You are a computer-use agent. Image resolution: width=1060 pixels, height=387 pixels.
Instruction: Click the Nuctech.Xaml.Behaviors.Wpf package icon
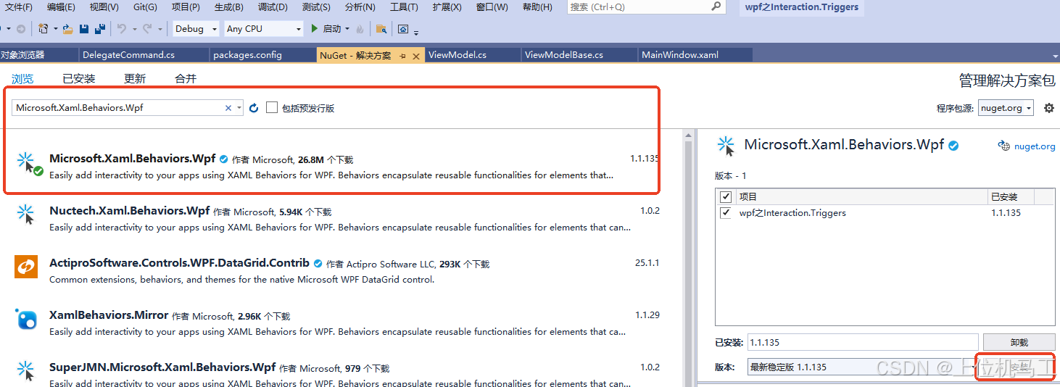(x=26, y=216)
